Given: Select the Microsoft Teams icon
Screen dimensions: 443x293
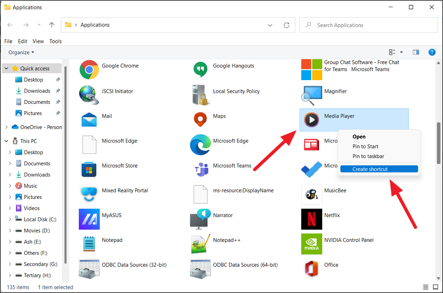Looking at the screenshot, I should (x=201, y=169).
